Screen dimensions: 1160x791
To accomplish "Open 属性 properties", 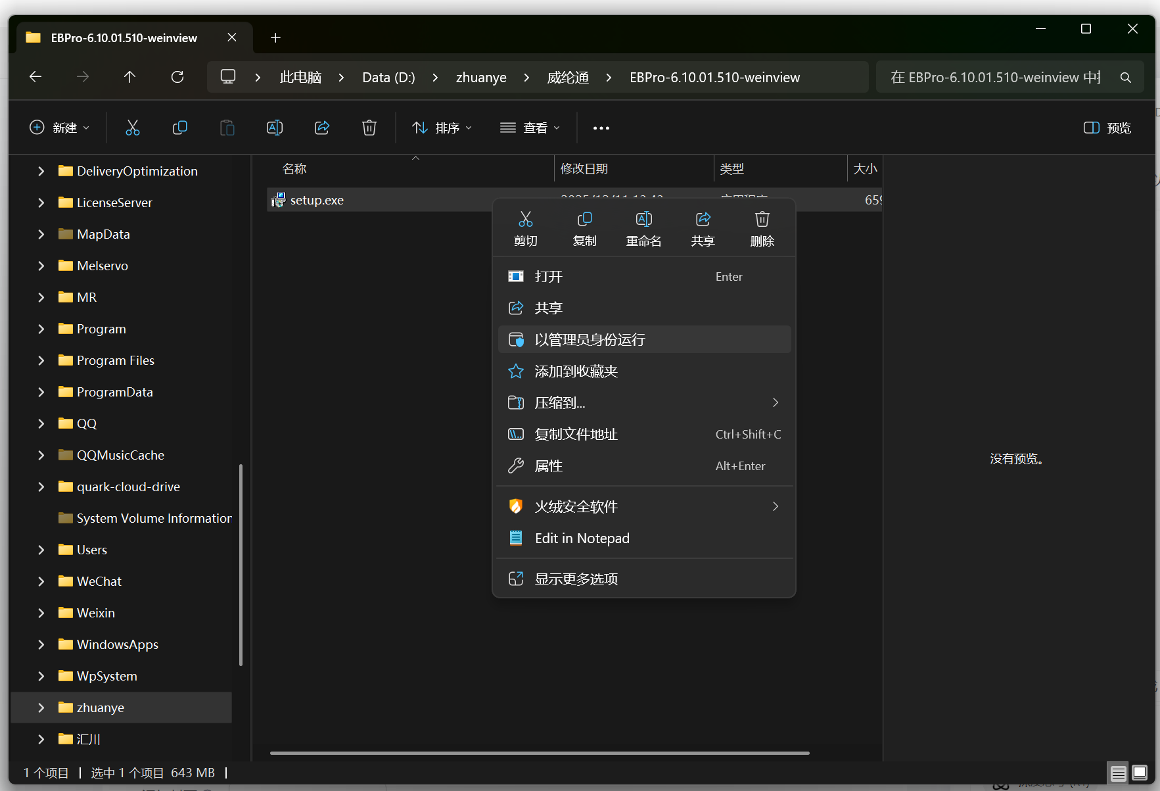I will (x=644, y=466).
